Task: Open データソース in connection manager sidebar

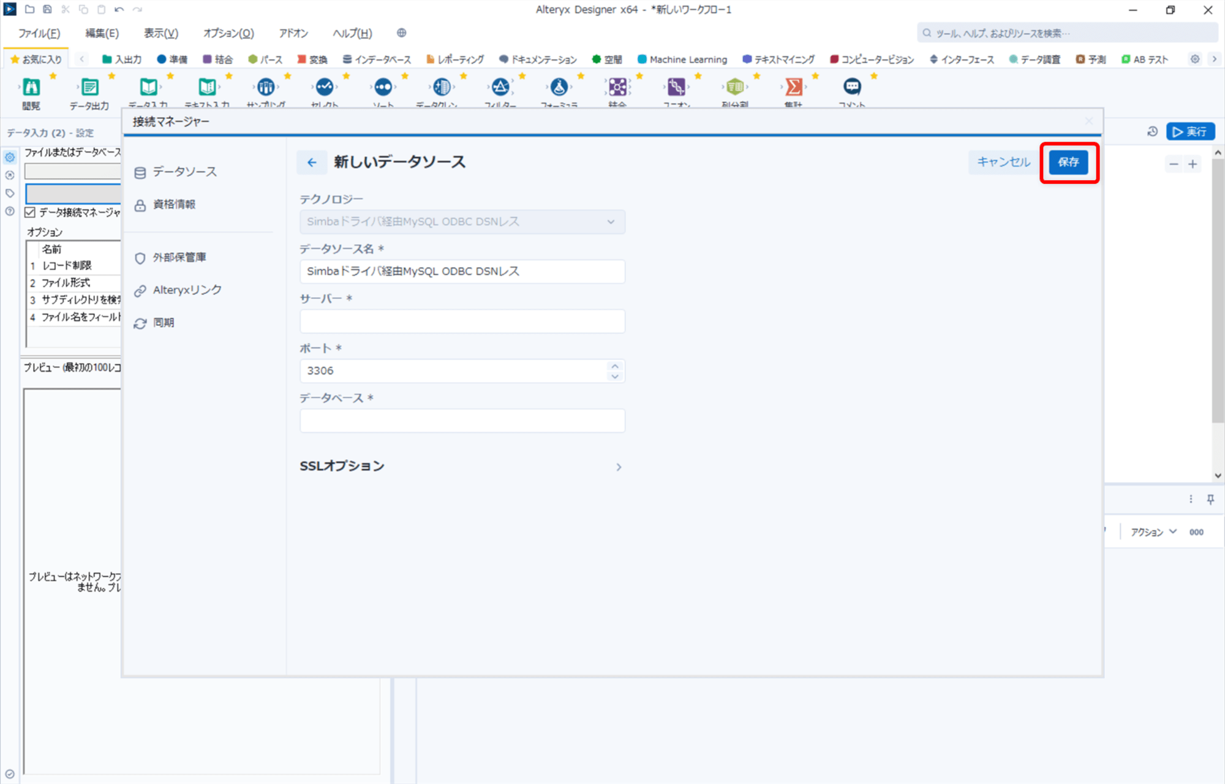Action: tap(176, 172)
